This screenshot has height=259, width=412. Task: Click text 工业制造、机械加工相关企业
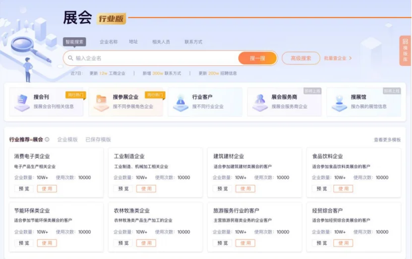(x=141, y=166)
